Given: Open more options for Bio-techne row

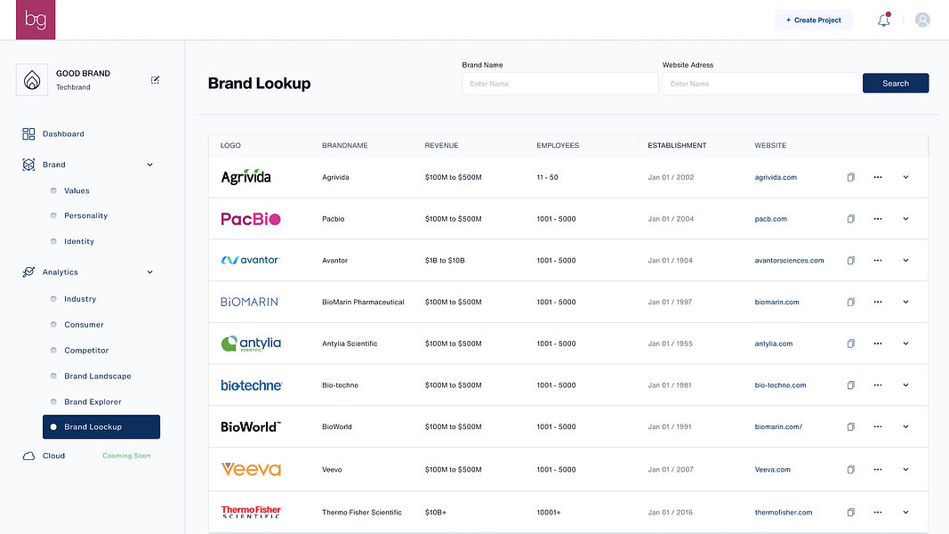Looking at the screenshot, I should (878, 385).
